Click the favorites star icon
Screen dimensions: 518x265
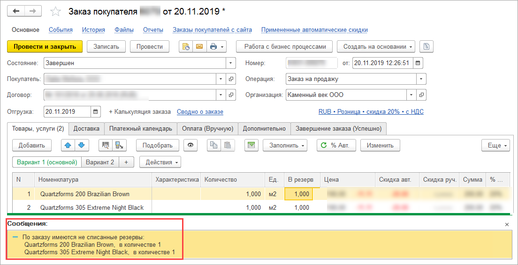pyautogui.click(x=55, y=11)
